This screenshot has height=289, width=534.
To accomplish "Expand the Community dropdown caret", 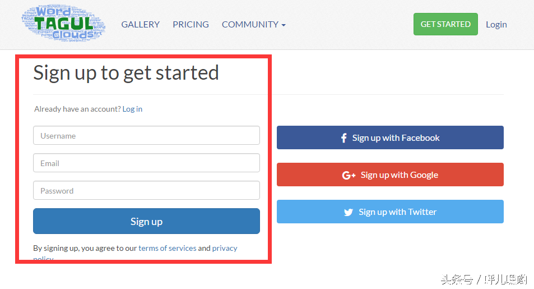I will 284,25.
